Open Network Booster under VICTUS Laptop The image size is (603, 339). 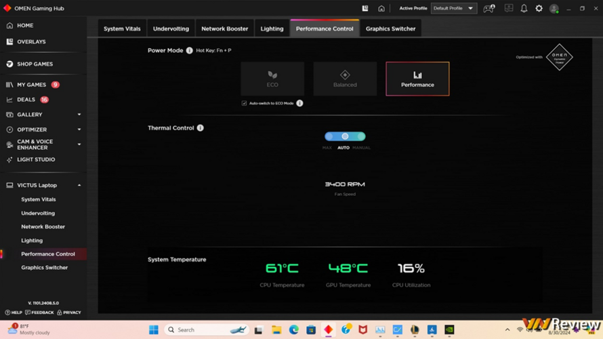[43, 226]
